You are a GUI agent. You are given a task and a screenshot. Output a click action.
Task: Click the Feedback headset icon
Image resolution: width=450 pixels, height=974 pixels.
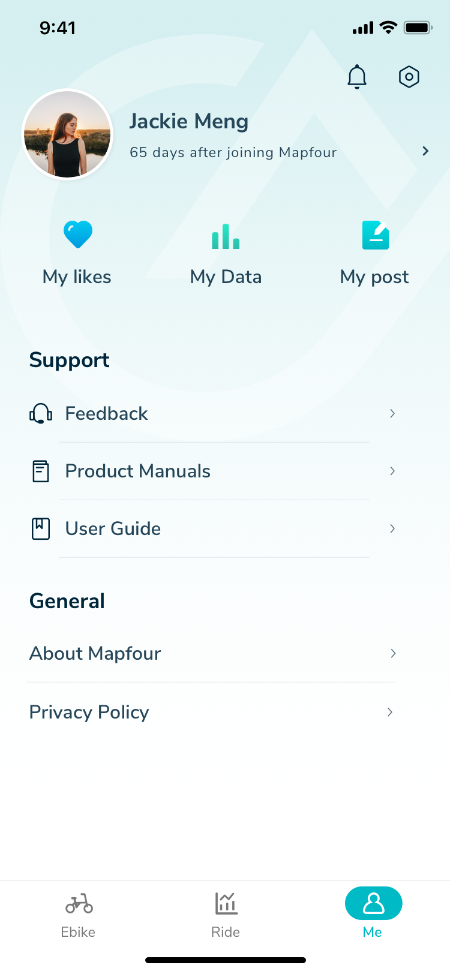click(41, 413)
